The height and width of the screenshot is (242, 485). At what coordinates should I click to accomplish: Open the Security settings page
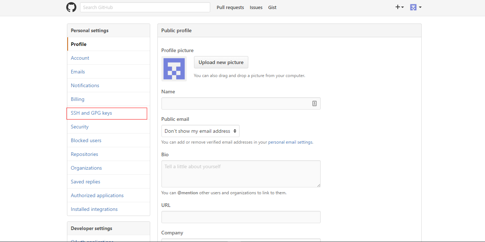click(x=80, y=127)
